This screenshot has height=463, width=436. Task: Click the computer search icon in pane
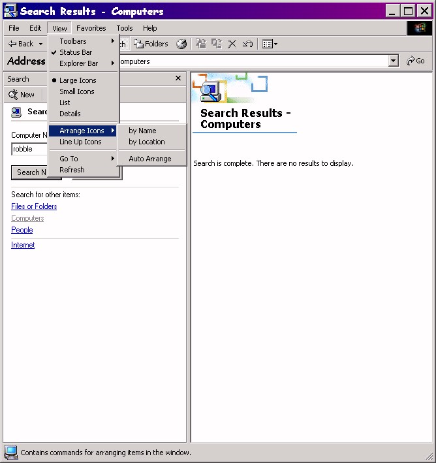click(x=16, y=112)
